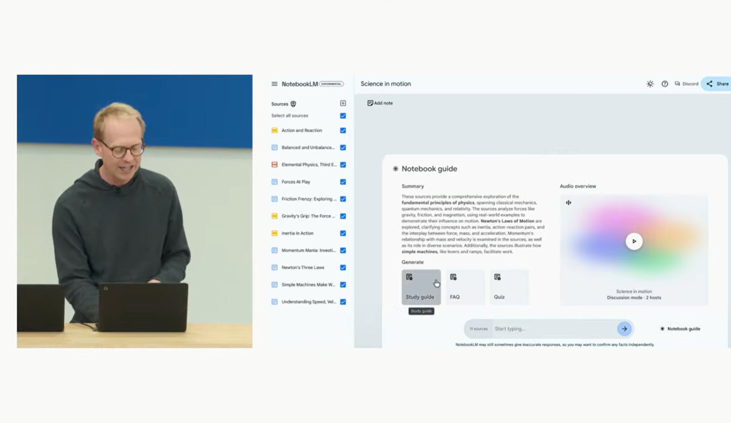731x423 pixels.
Task: Click the Sources shield info icon
Action: tap(294, 104)
